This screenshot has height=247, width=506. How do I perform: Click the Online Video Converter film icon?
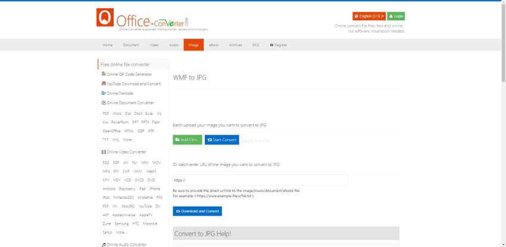104,152
